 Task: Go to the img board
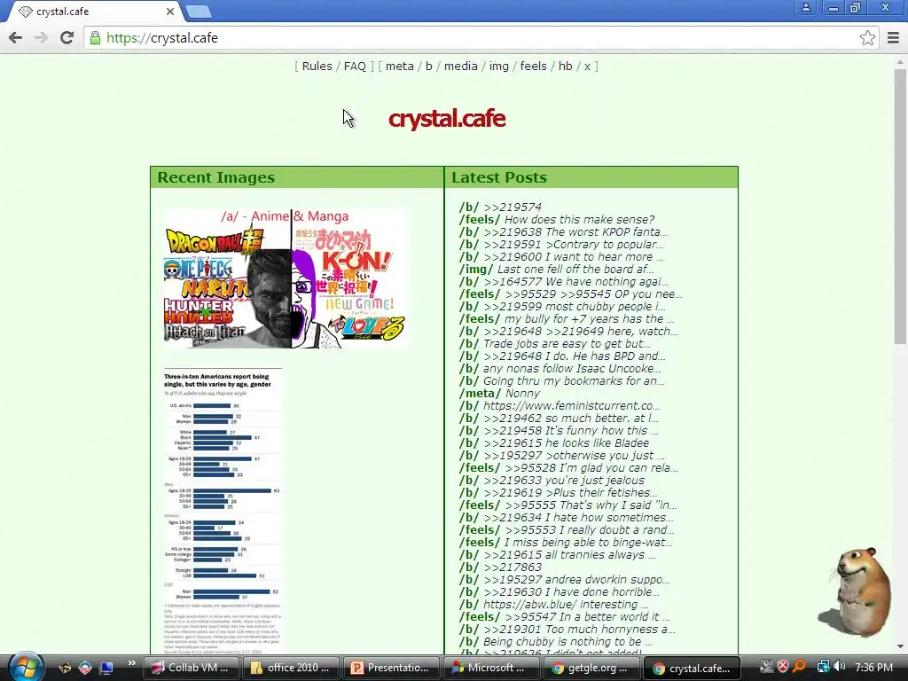(x=498, y=66)
